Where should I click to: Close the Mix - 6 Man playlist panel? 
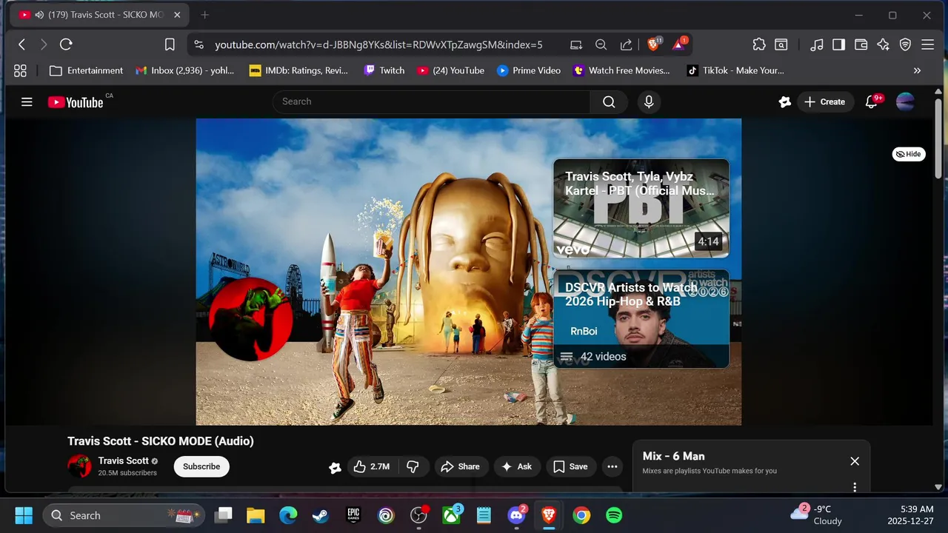(855, 461)
